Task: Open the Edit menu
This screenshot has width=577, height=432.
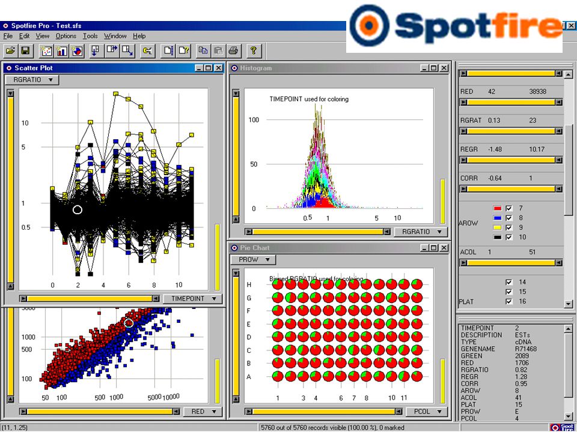Action: pyautogui.click(x=24, y=36)
